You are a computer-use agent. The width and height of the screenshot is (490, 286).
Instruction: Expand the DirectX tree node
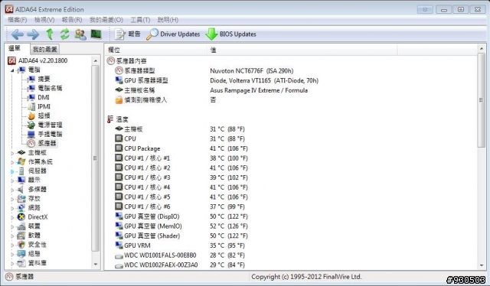point(12,217)
